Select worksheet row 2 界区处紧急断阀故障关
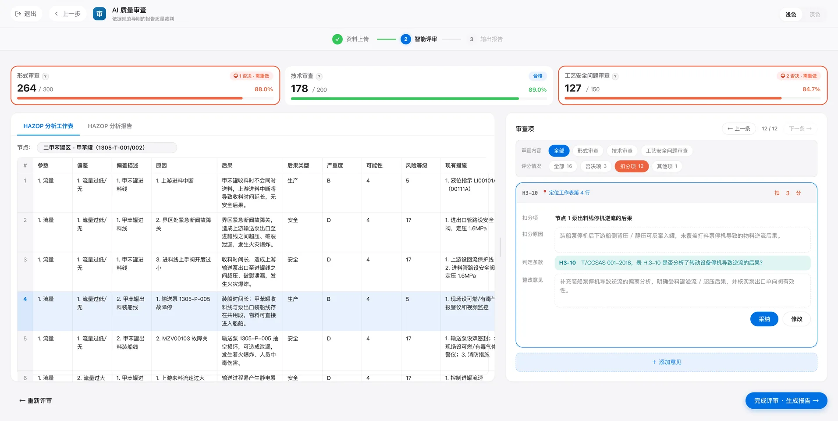 [256, 232]
